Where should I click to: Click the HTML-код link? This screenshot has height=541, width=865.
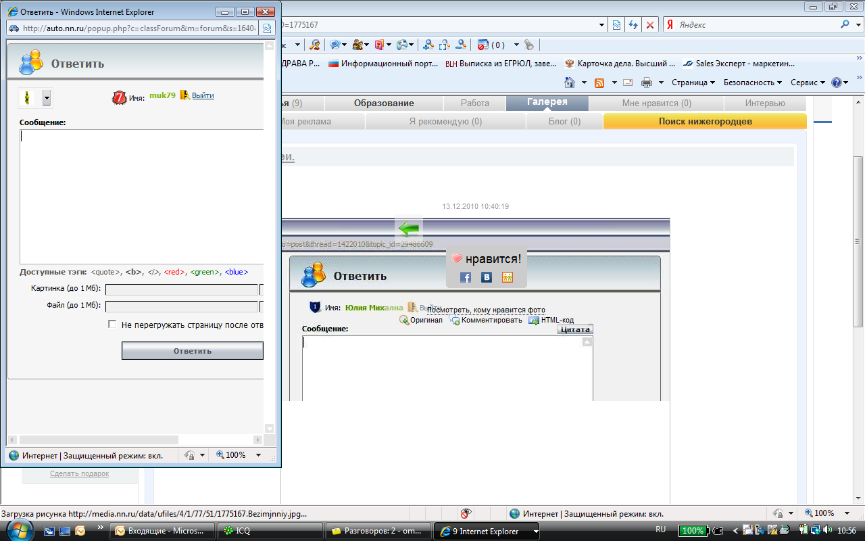557,320
